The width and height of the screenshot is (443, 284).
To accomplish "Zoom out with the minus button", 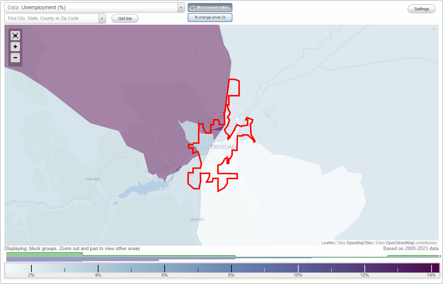I will [x=15, y=57].
